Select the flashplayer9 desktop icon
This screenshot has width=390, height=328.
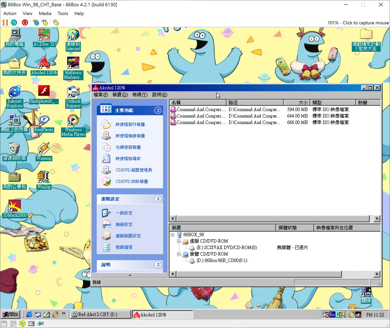click(44, 94)
